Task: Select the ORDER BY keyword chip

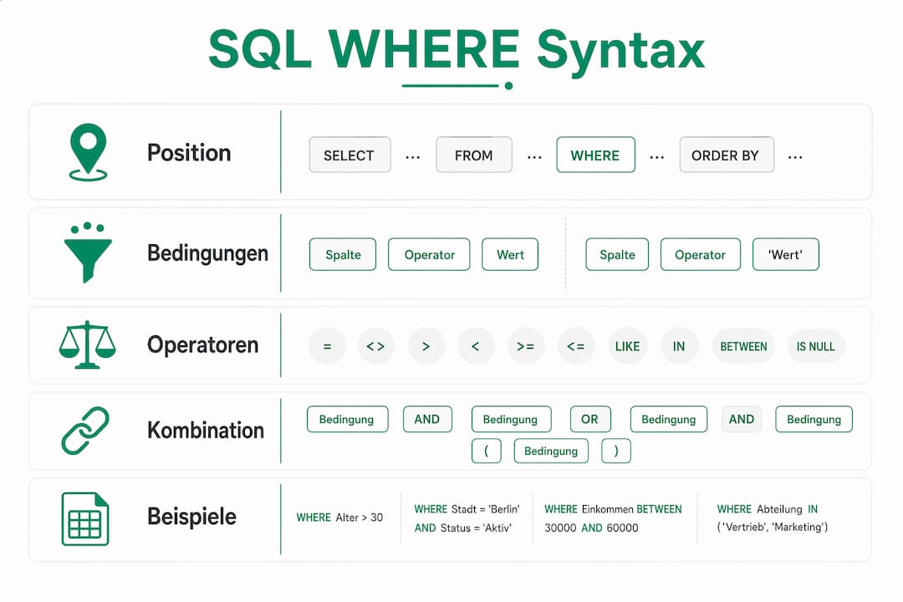Action: pyautogui.click(x=727, y=155)
